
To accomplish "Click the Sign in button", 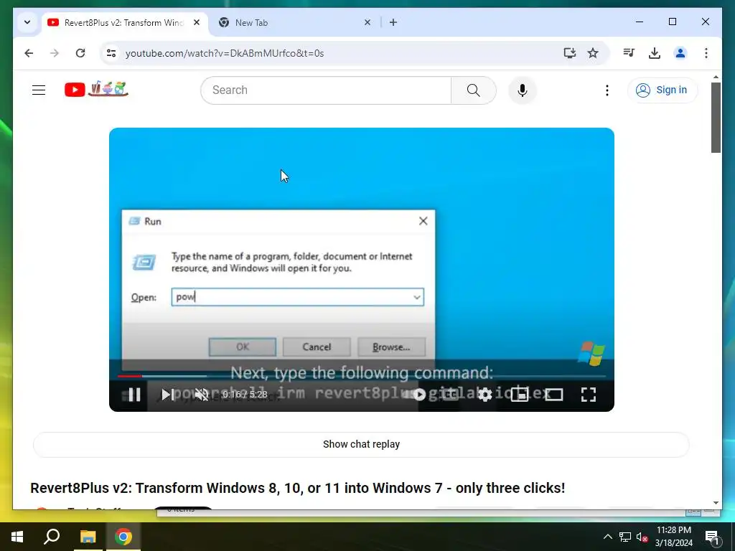I will (663, 90).
